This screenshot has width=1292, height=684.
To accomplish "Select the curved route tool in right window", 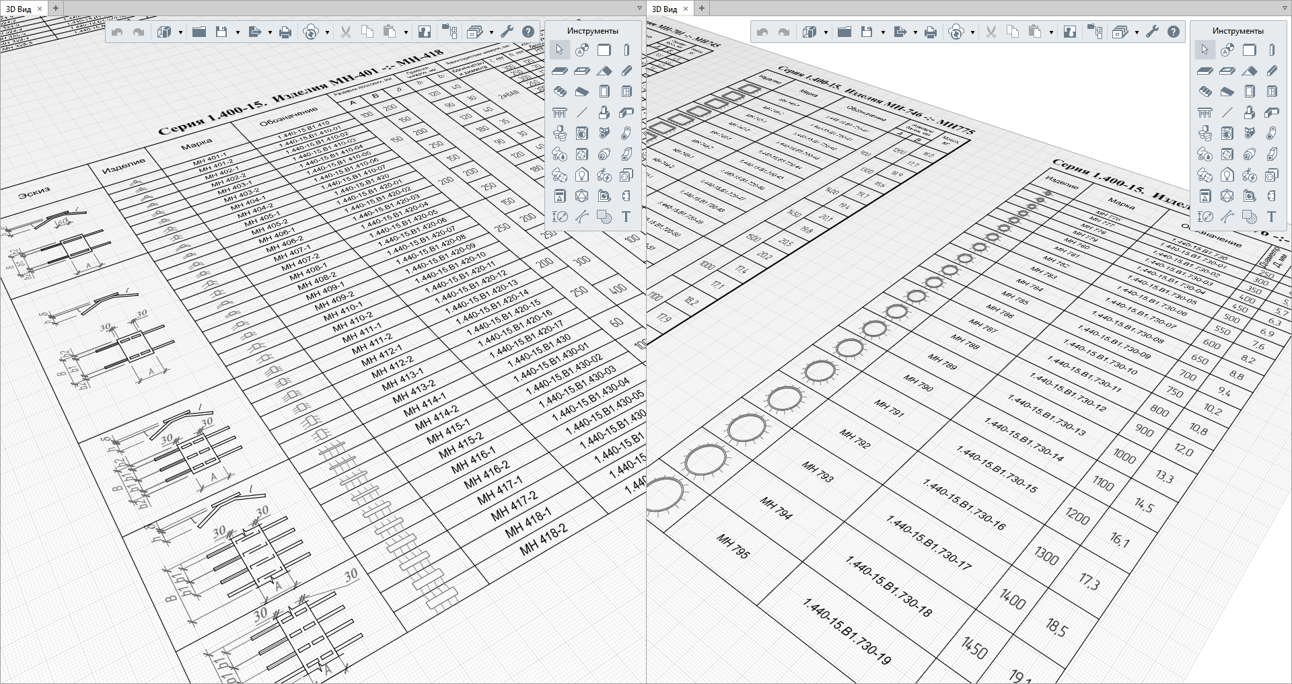I will 1227,217.
